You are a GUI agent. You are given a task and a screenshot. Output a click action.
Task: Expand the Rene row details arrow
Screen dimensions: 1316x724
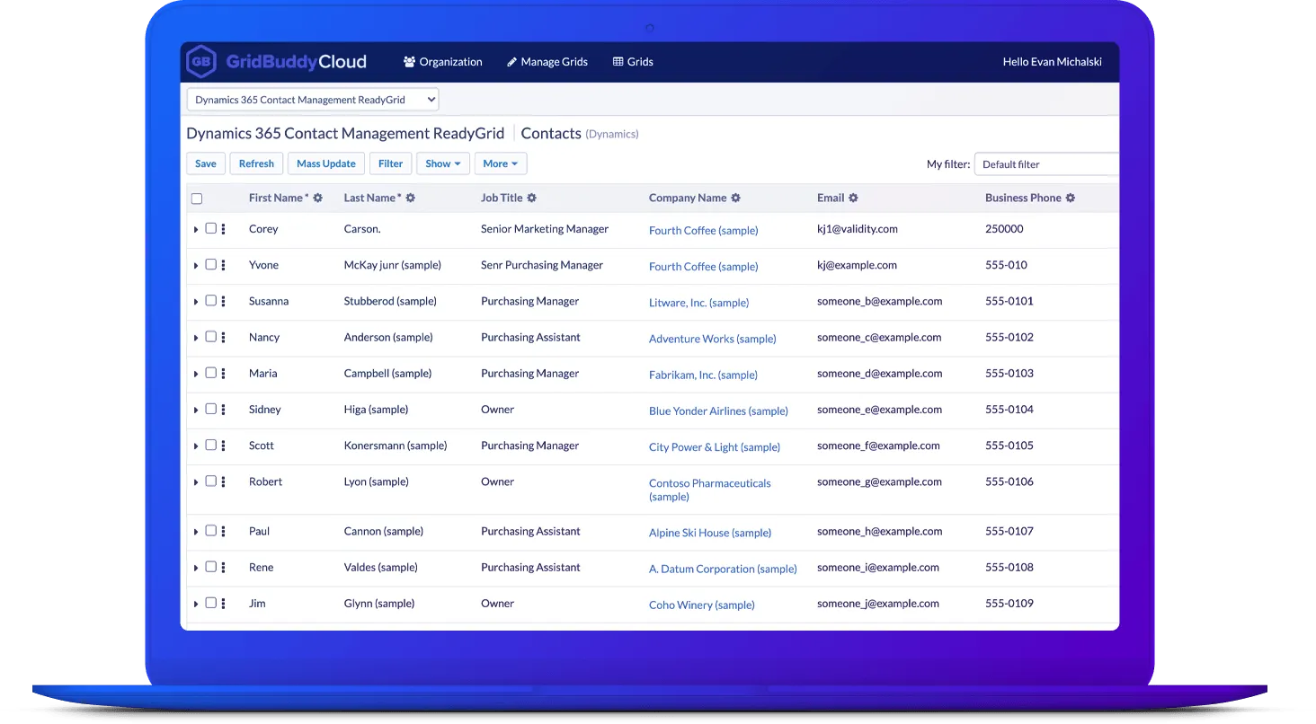point(196,568)
